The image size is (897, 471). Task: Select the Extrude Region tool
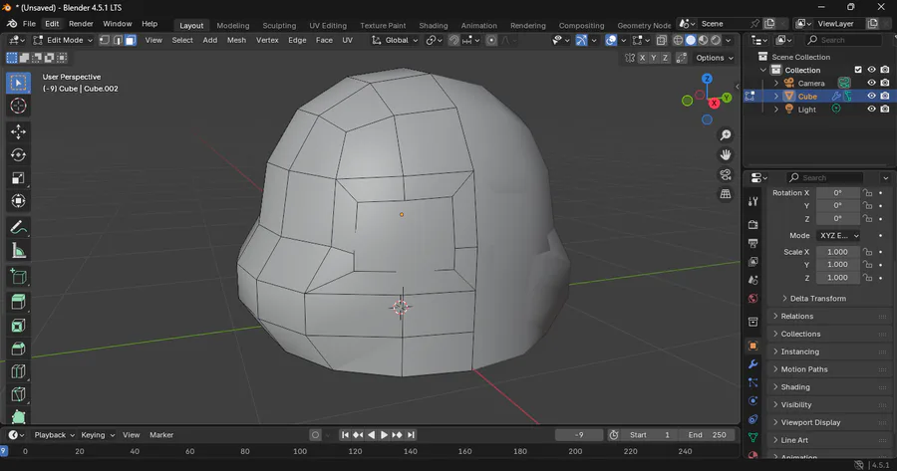pyautogui.click(x=18, y=303)
